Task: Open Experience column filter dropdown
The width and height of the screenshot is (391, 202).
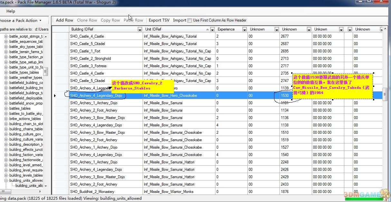Action: coord(244,29)
